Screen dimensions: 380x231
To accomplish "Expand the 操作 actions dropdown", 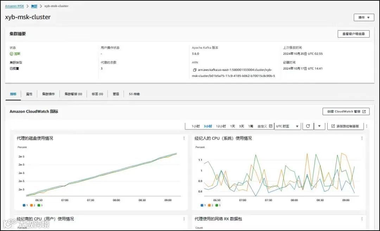I will (364, 18).
